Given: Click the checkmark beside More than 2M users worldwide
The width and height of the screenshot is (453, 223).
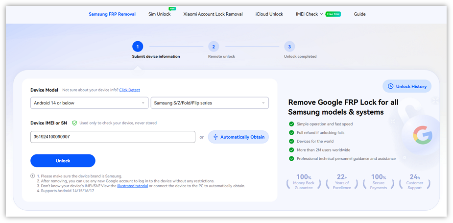Looking at the screenshot, I should [x=291, y=150].
